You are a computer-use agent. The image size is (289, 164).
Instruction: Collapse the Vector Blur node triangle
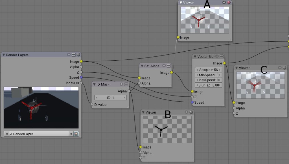tap(195, 57)
